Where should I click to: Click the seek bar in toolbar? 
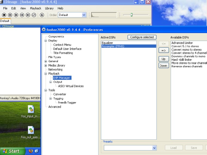[104, 15]
